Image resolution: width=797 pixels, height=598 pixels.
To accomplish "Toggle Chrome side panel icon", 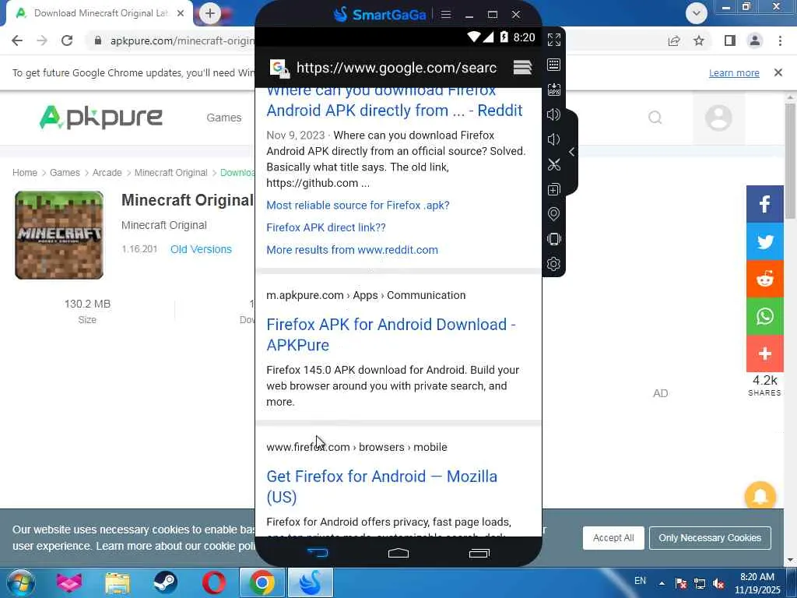I will (x=730, y=40).
